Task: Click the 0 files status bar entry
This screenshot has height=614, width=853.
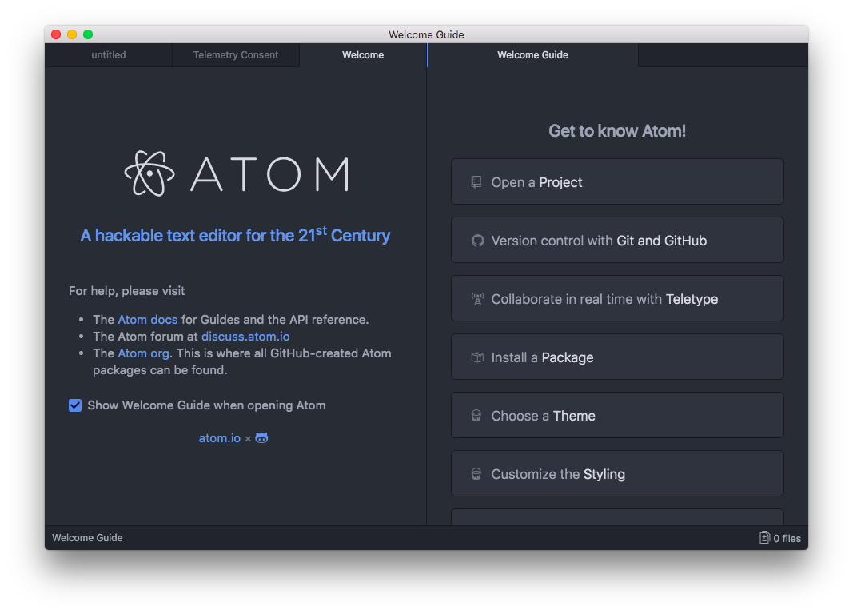Action: (x=780, y=538)
